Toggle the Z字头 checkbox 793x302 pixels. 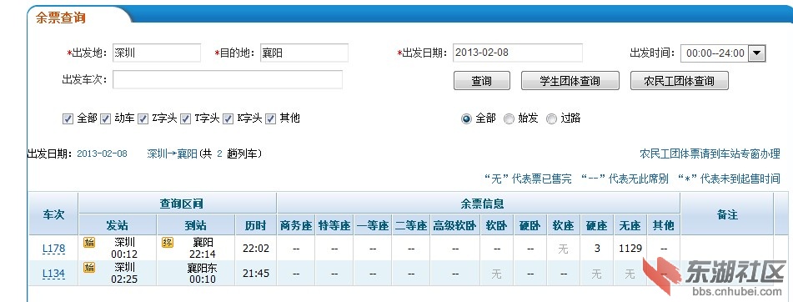click(143, 118)
